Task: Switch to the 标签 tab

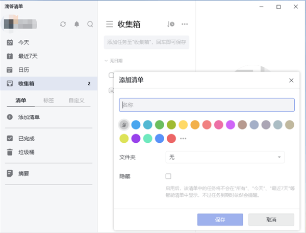Action: click(49, 100)
